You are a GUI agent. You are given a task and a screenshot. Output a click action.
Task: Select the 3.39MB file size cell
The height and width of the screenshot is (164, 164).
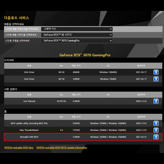[x=76, y=137]
